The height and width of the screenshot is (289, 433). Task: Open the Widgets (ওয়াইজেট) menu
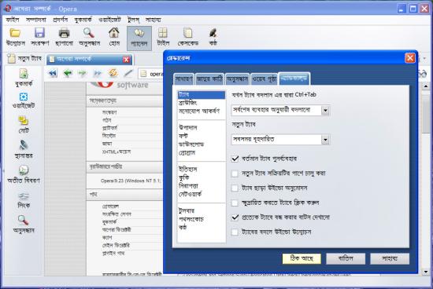pos(109,20)
